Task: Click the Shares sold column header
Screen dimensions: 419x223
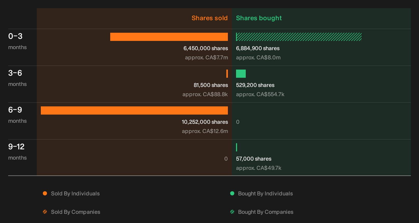Action: pyautogui.click(x=210, y=18)
